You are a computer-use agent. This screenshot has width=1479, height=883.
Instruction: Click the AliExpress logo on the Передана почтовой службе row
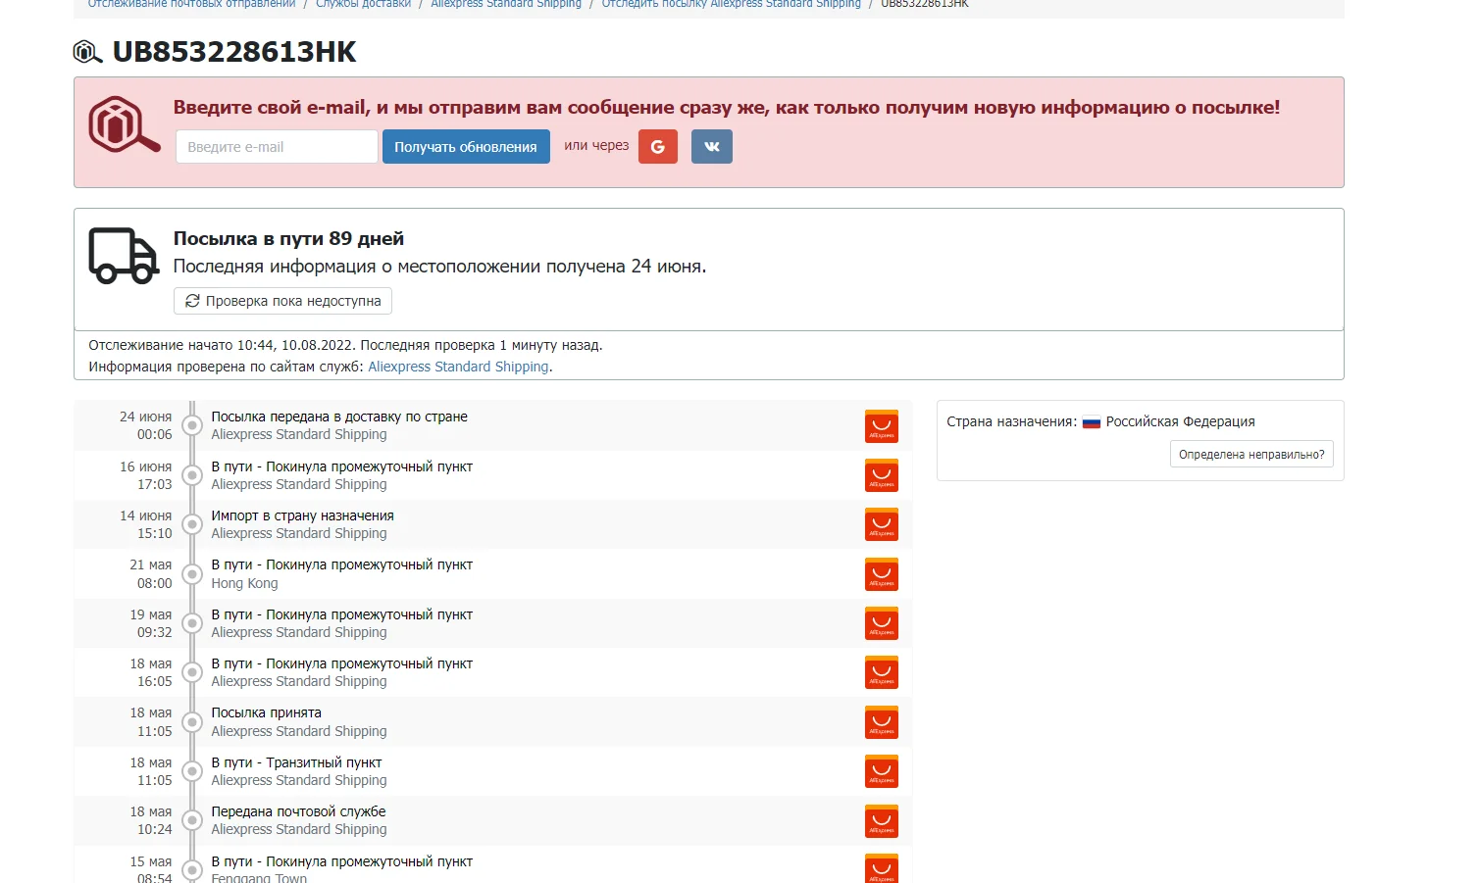point(882,821)
